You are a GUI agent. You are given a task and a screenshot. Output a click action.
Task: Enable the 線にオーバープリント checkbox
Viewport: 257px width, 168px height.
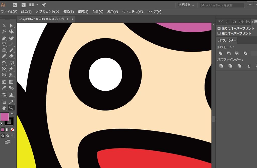pos(219,33)
